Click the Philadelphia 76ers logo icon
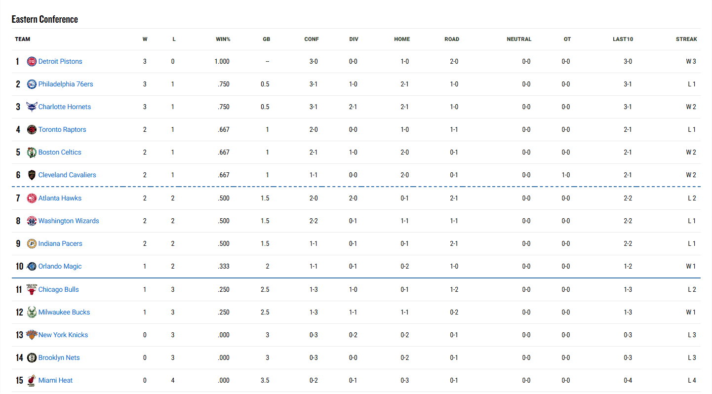The image size is (712, 394). [x=32, y=84]
